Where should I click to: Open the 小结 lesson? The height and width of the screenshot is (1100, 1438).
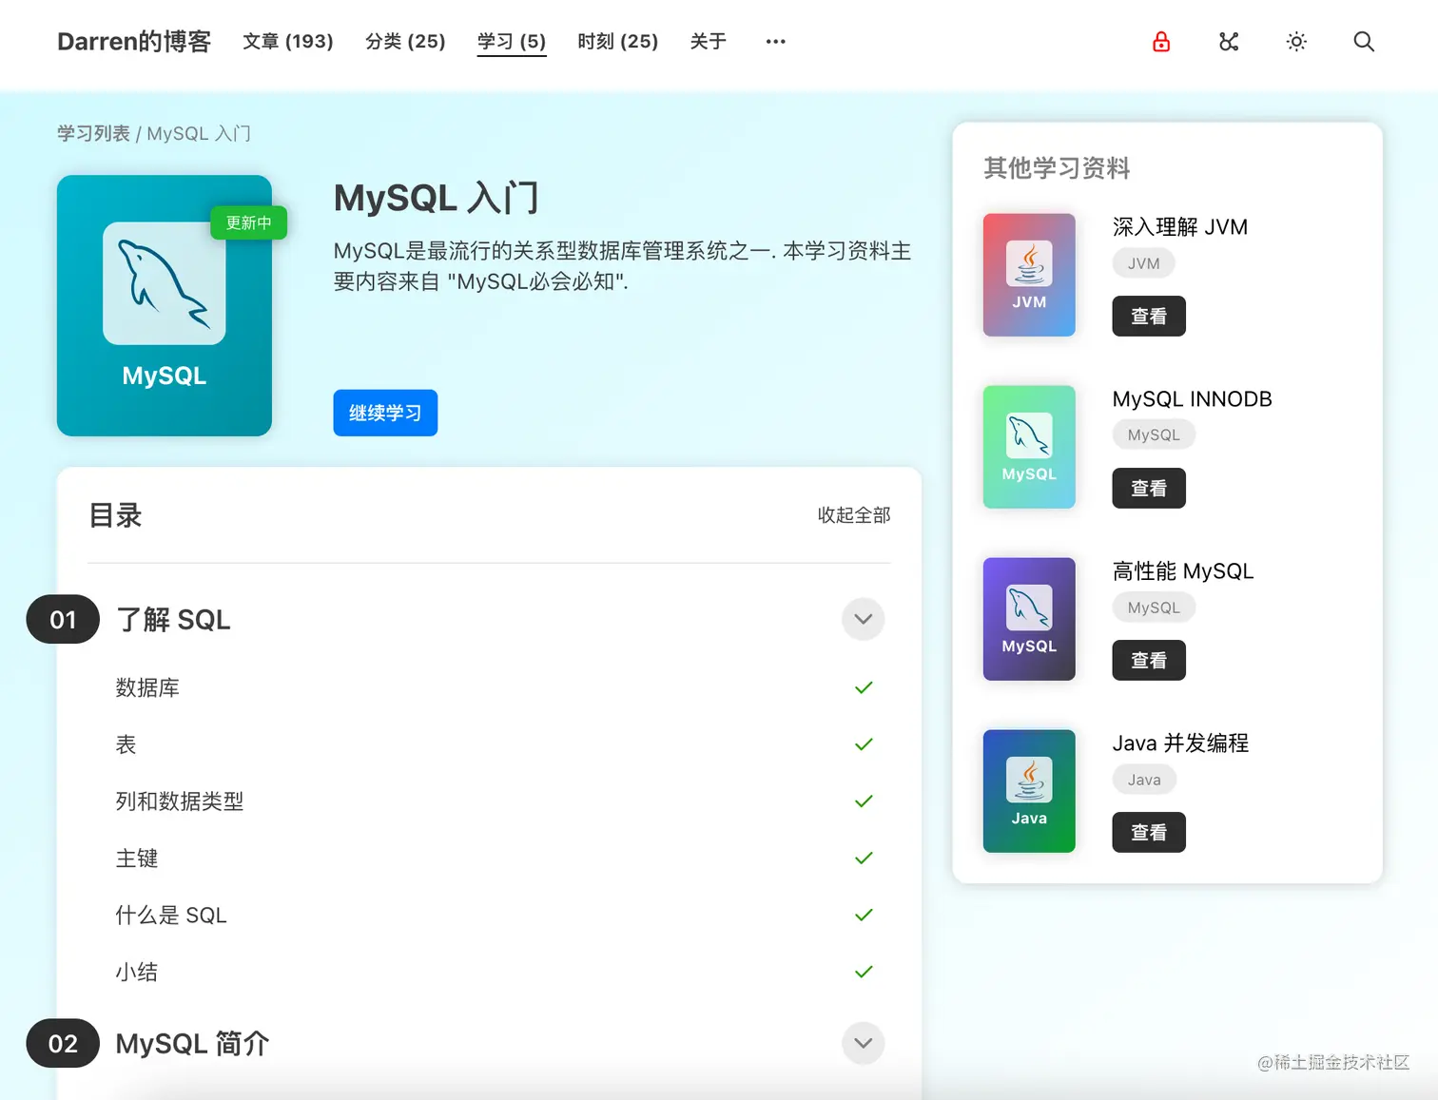(x=137, y=972)
